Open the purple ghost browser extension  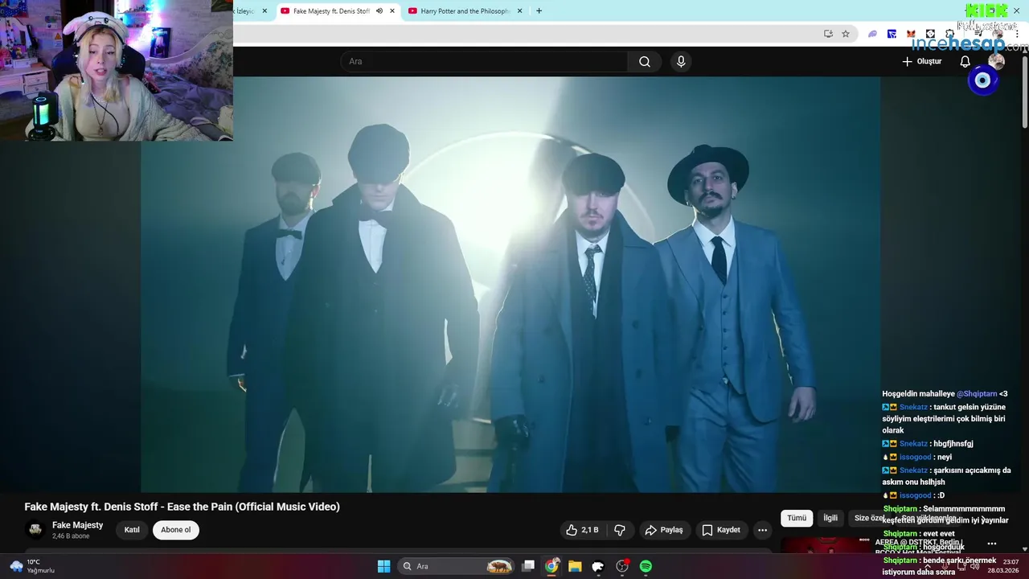tap(872, 34)
